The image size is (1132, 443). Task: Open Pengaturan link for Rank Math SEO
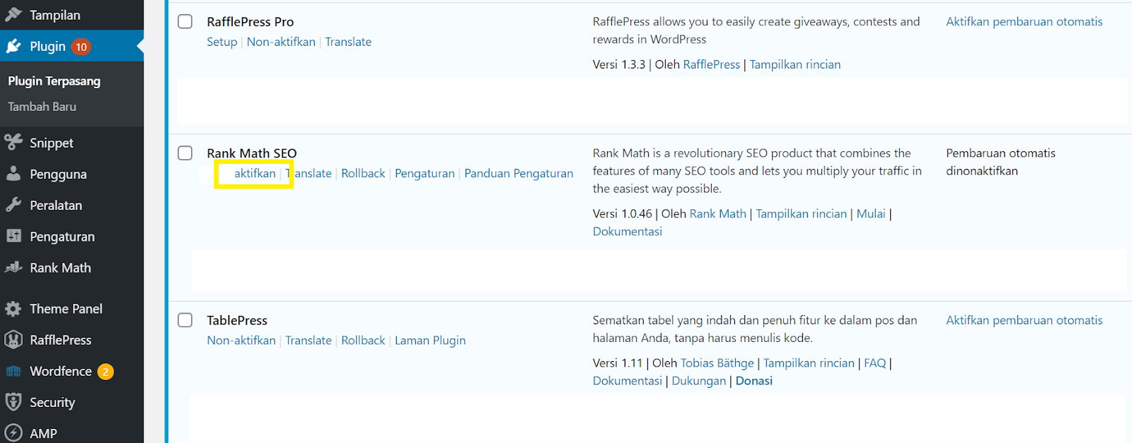[x=424, y=173]
